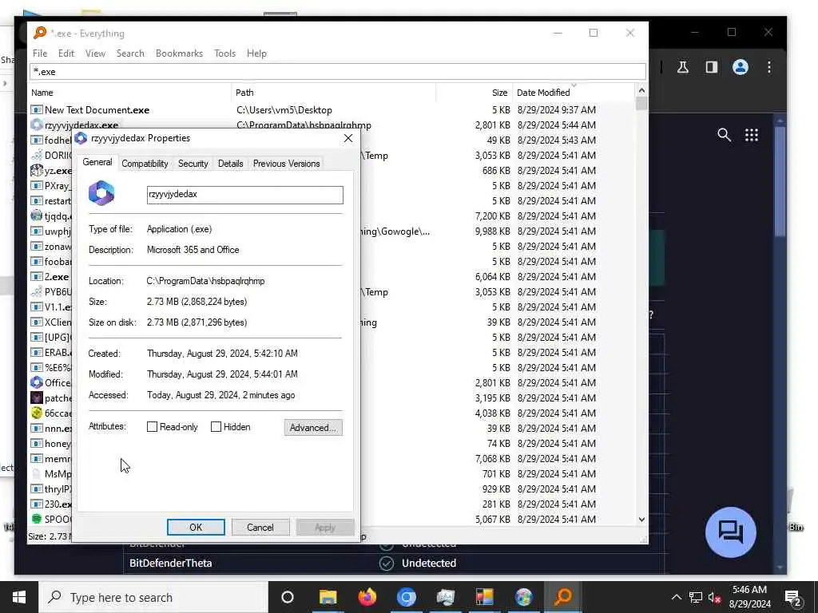Toggle the browser side panel icon
This screenshot has width=818, height=613.
pyautogui.click(x=712, y=67)
